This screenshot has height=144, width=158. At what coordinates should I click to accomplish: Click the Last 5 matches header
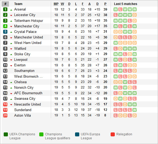[x=125, y=4]
